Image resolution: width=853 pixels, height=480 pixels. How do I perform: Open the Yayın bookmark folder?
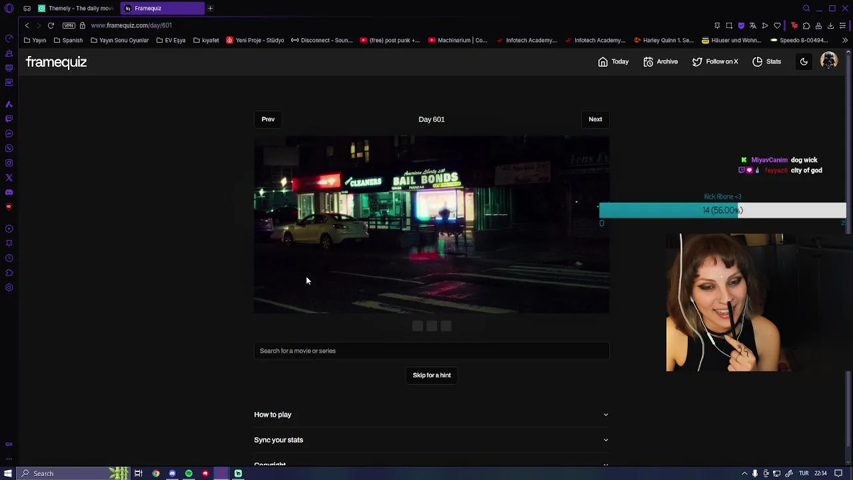[x=35, y=40]
